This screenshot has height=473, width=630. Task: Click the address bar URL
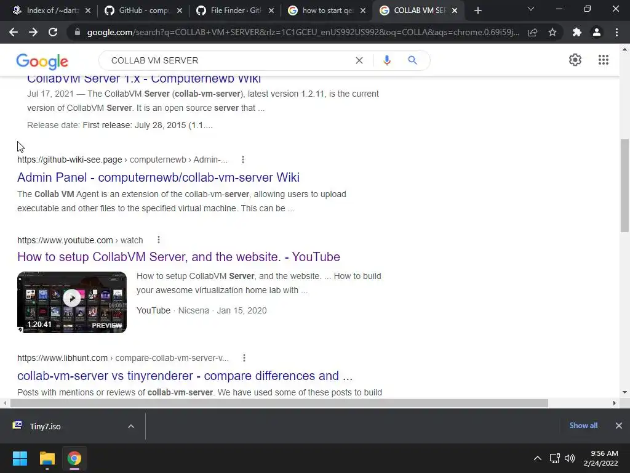point(303,32)
